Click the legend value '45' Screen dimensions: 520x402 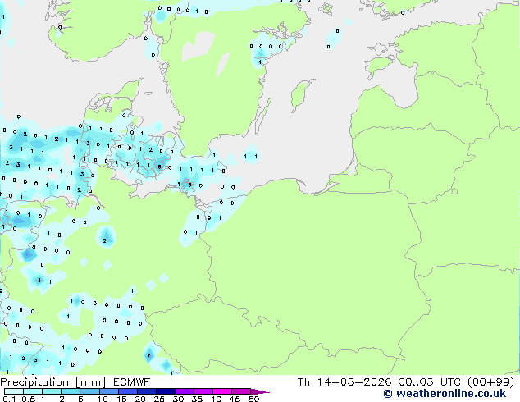pos(235,399)
